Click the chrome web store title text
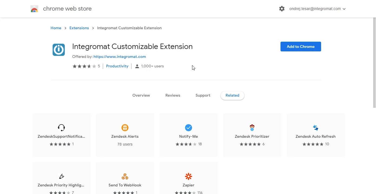The image size is (376, 194). pos(67,9)
